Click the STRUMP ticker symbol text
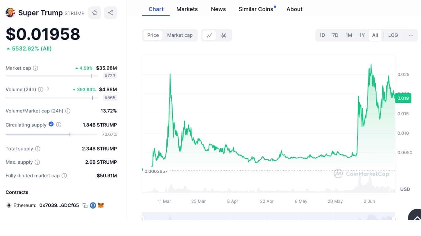Screen dimensions: 421x236 tap(75, 13)
